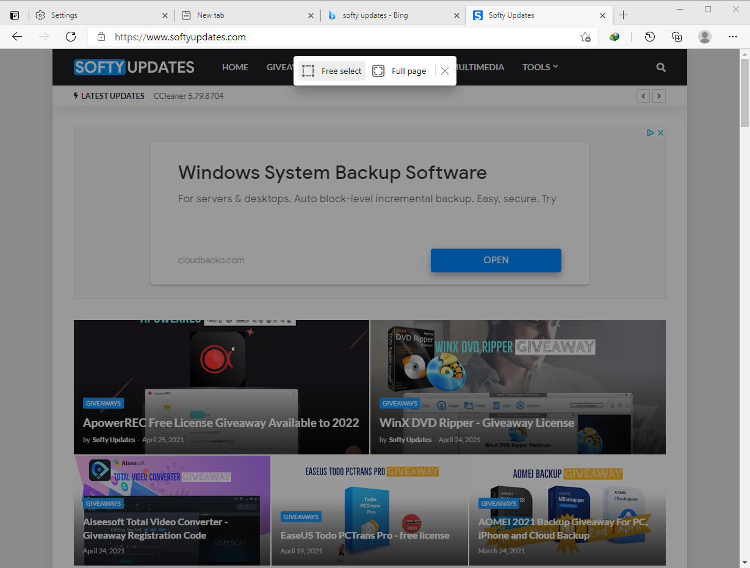750x568 pixels.
Task: Open the Softy Updates site logo
Action: tap(134, 67)
